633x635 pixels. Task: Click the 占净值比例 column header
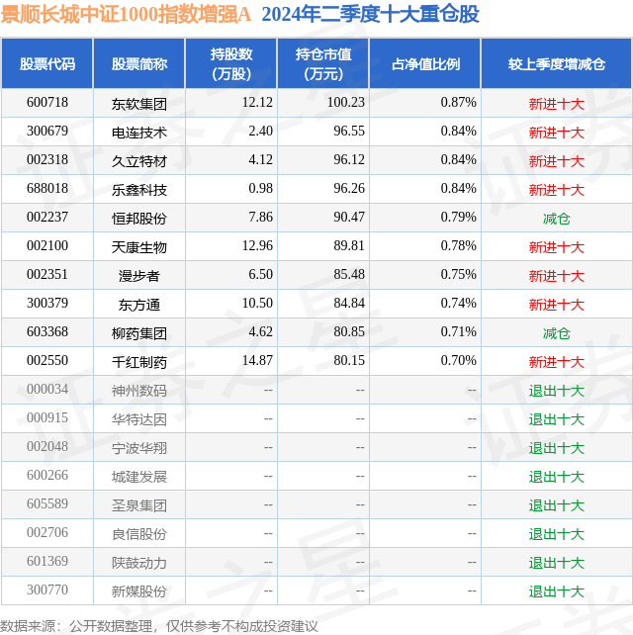tap(425, 63)
